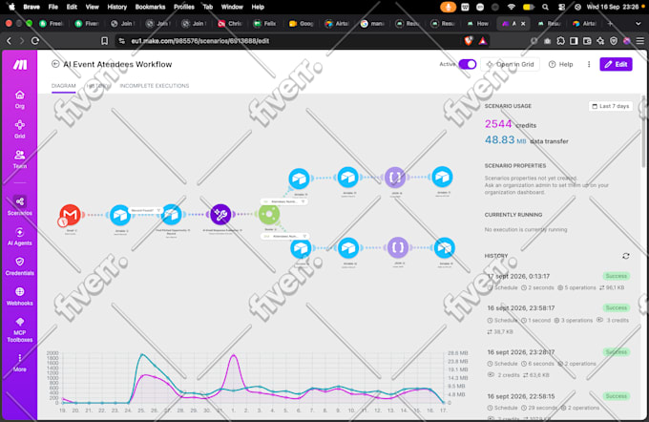The height and width of the screenshot is (422, 649).
Task: Click the Wi-Fi status icon
Action: pos(512,7)
